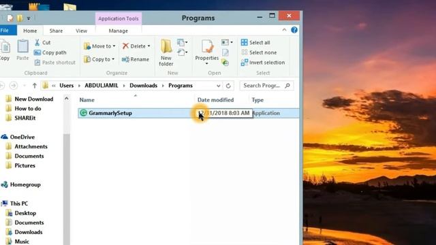Open the Delete dropdown
The width and height of the screenshot is (436, 245).
point(136,46)
